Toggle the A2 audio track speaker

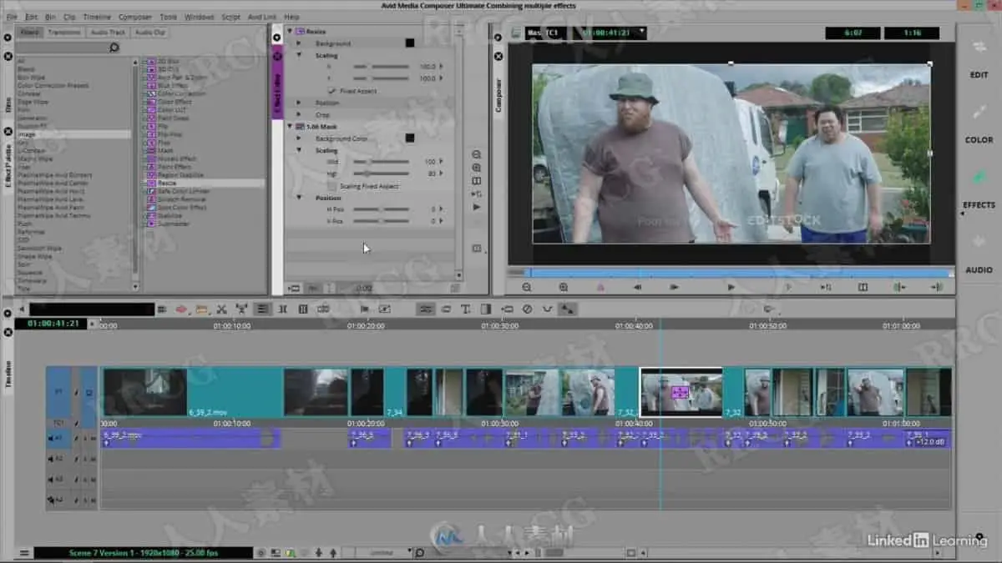tap(49, 459)
